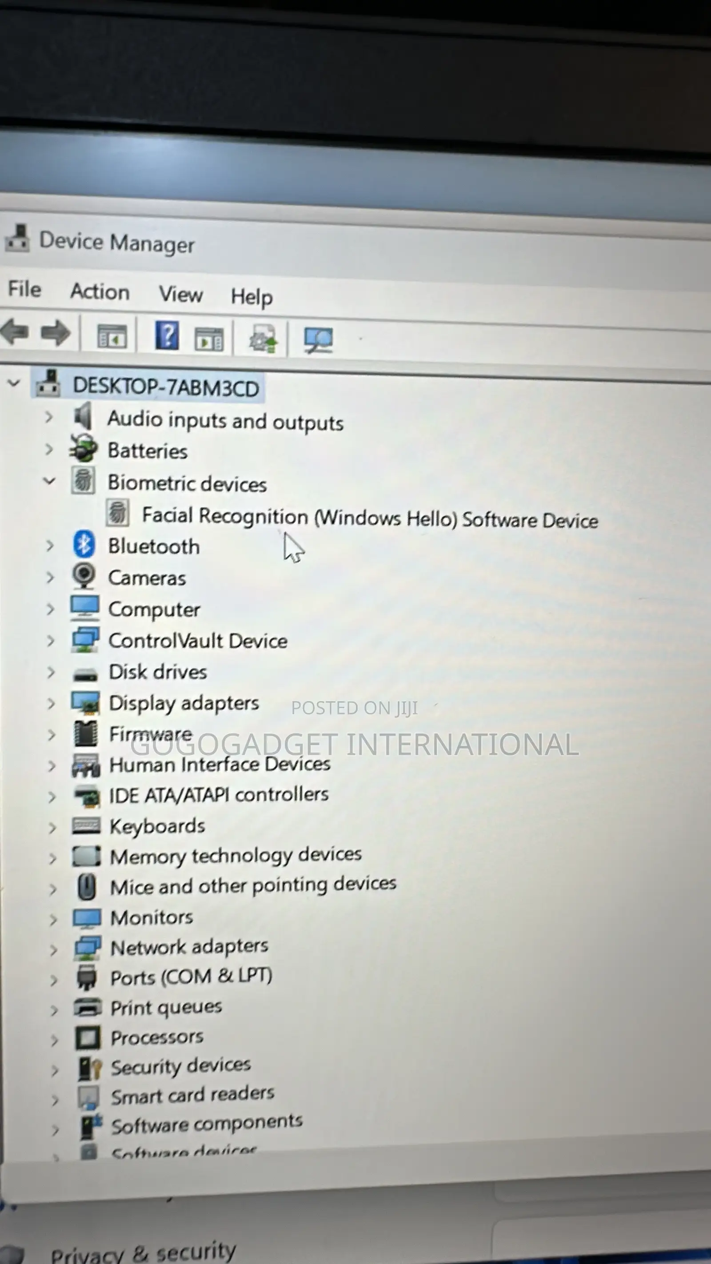Expand the Computer chevron

click(x=50, y=609)
